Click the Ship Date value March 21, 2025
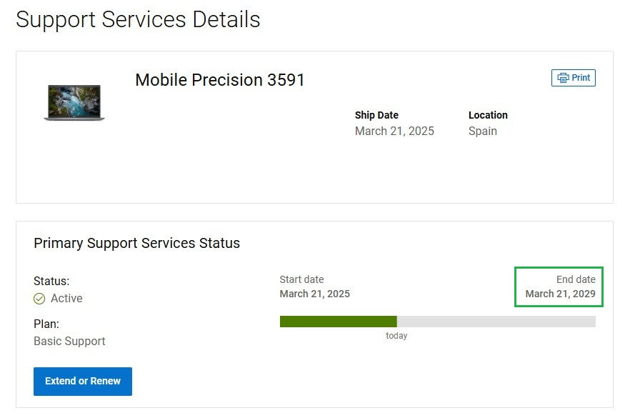 pos(394,131)
